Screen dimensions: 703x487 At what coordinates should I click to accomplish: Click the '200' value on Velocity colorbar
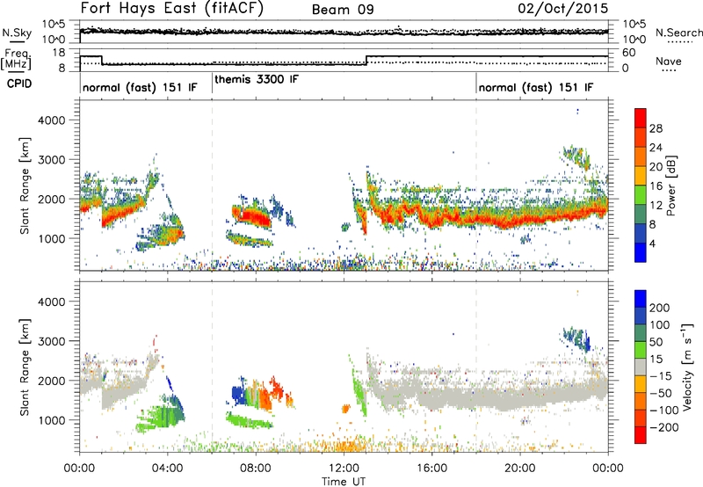click(x=660, y=308)
